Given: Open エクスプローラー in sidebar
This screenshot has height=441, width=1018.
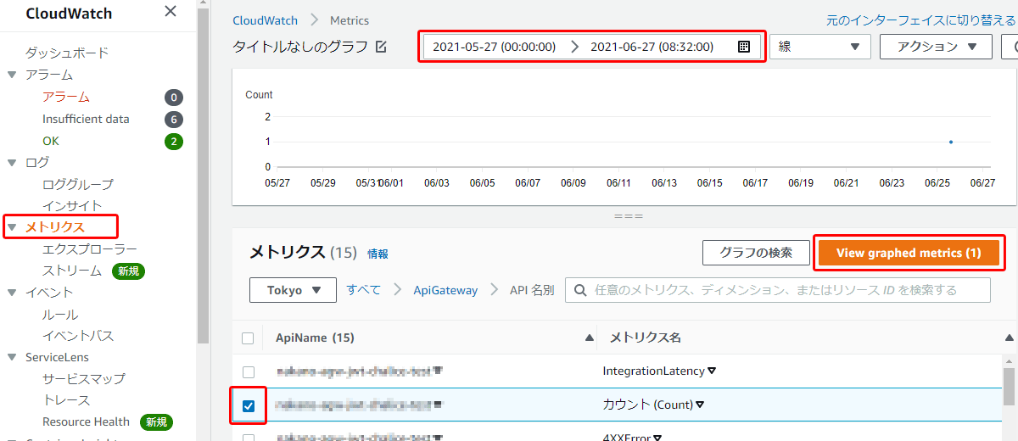Looking at the screenshot, I should pos(90,248).
